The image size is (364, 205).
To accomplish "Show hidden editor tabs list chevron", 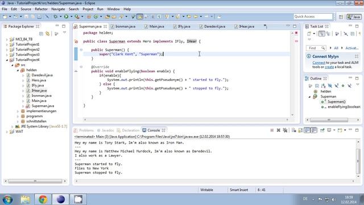I will click(x=265, y=26).
